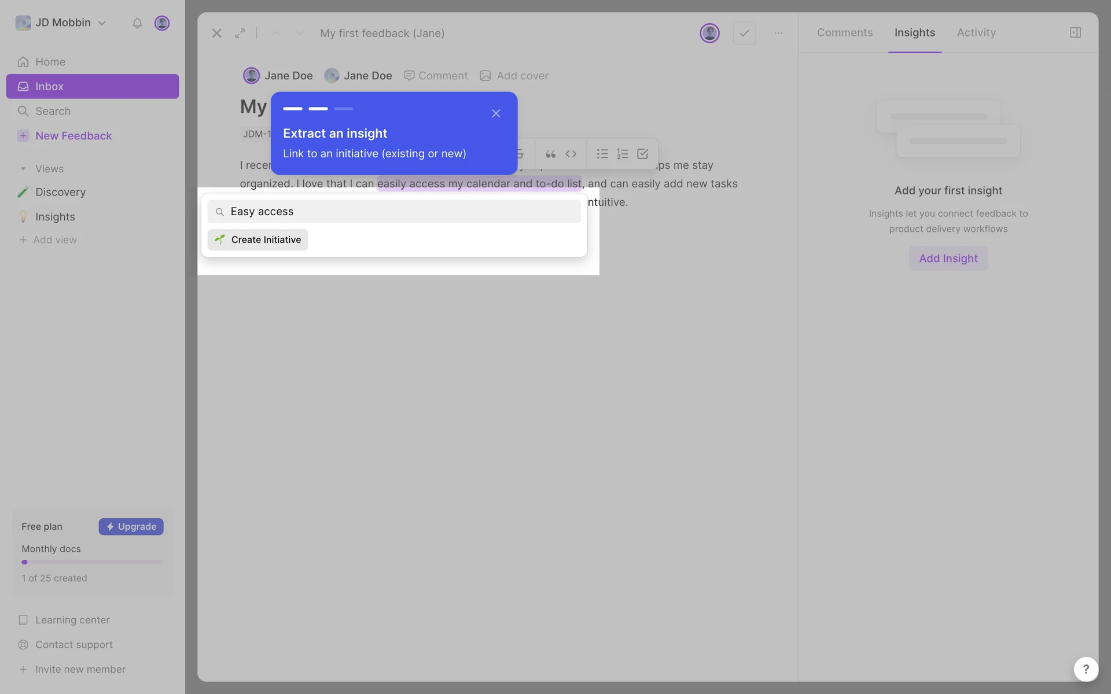This screenshot has width=1111, height=694.
Task: Open the help question mark button
Action: click(x=1086, y=669)
